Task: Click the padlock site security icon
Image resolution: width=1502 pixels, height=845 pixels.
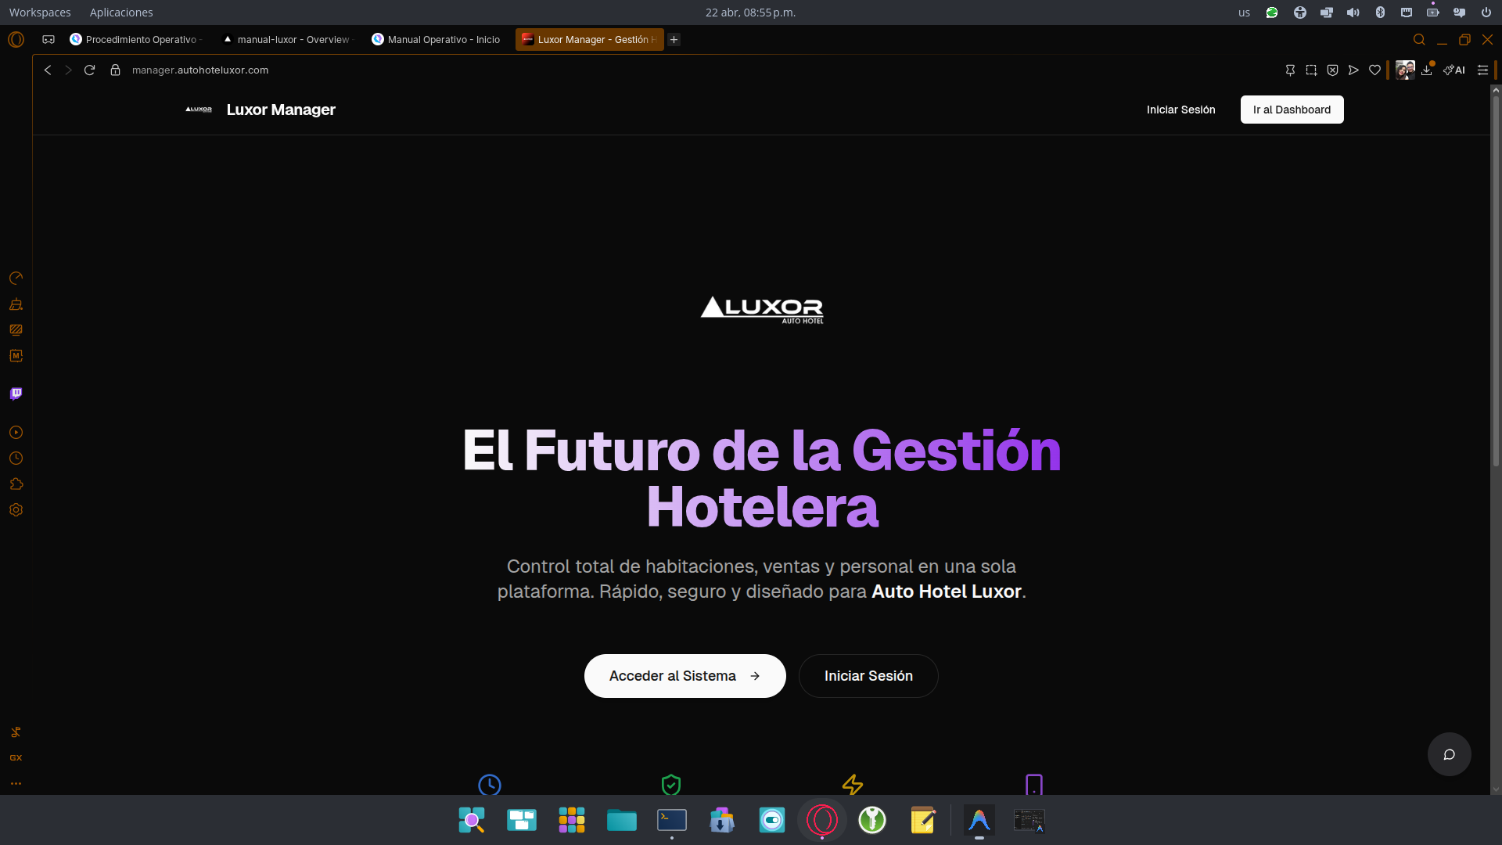Action: click(115, 70)
